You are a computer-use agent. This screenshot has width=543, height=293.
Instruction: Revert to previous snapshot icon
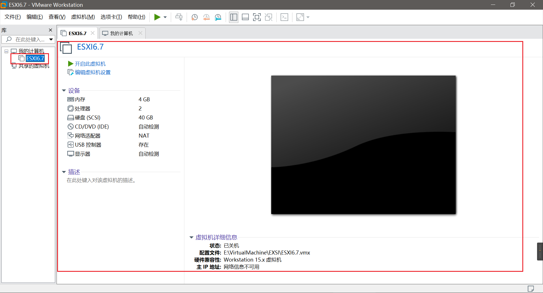click(206, 17)
